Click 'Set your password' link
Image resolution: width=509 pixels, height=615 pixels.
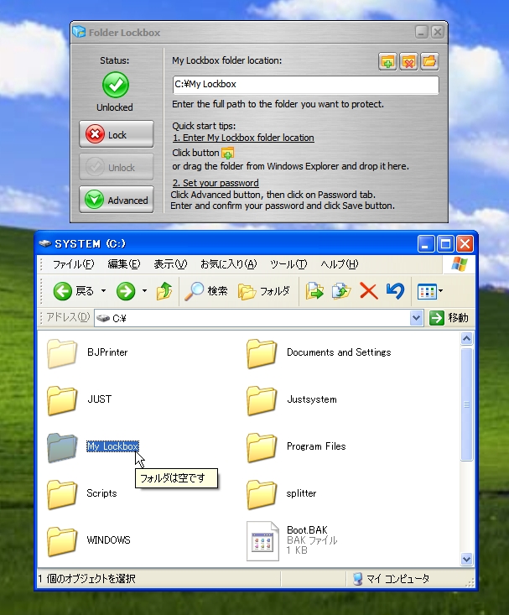click(x=216, y=183)
